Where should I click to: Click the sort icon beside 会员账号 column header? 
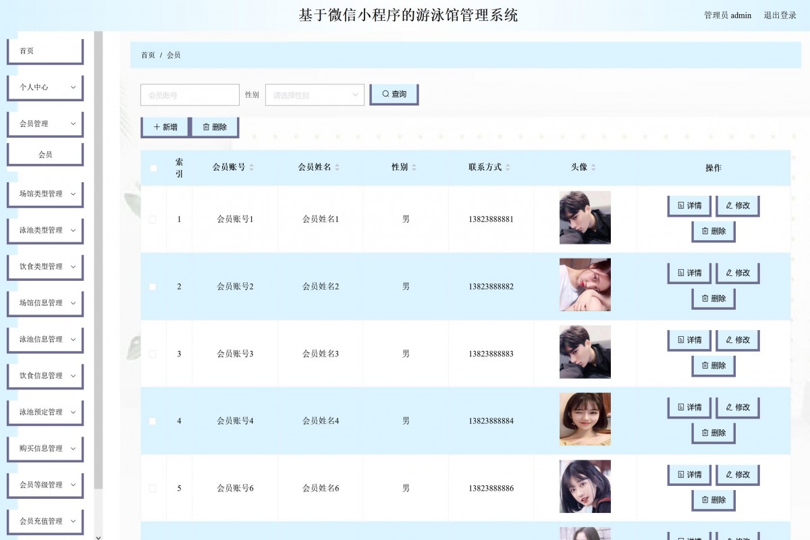pos(253,167)
